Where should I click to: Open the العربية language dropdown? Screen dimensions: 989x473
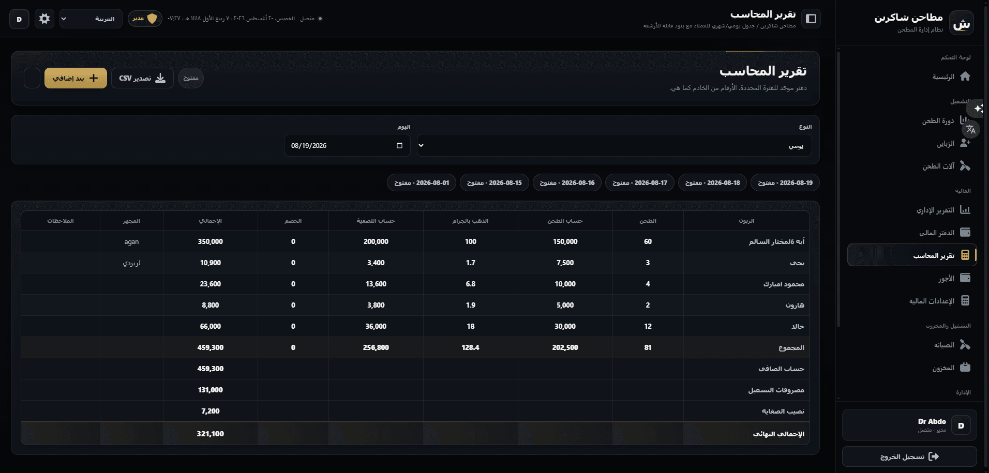[x=91, y=19]
